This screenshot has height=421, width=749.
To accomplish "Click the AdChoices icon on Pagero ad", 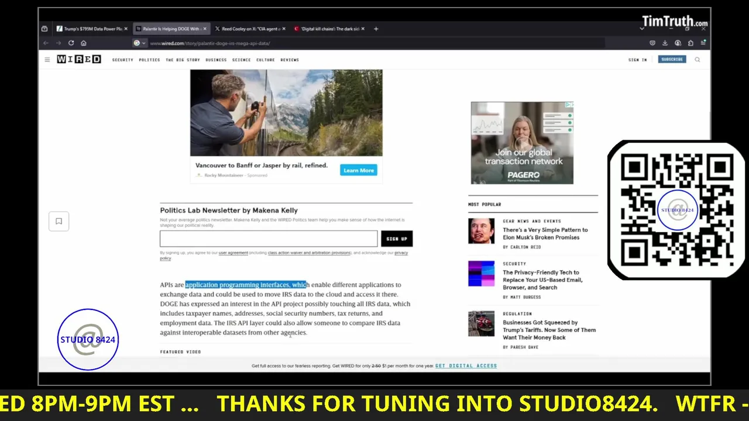I will [569, 105].
